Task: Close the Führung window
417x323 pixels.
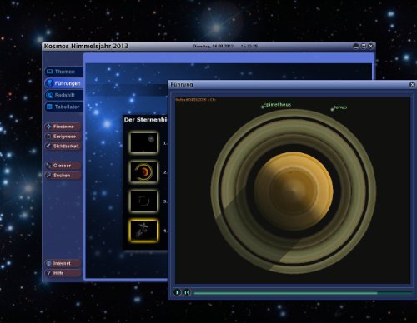Action: click(412, 84)
